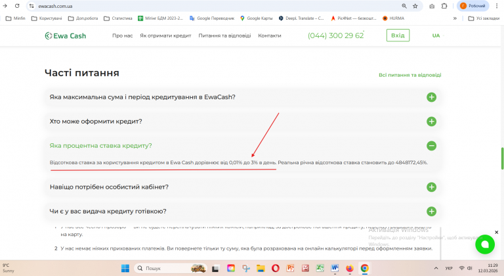Open the Робочий profile button
This screenshot has height=276, width=504.
[472, 6]
